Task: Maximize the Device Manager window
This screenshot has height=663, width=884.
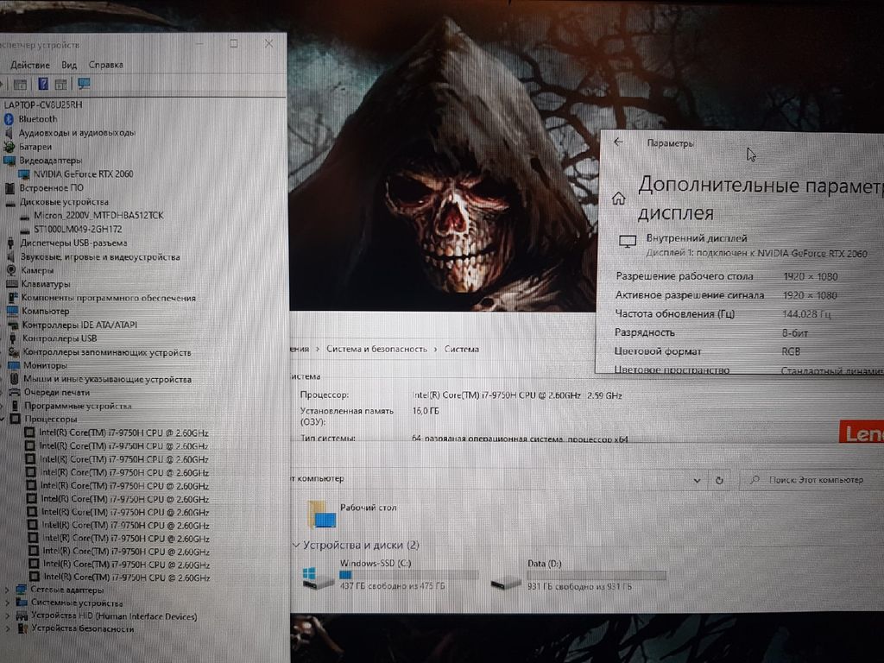Action: pyautogui.click(x=233, y=43)
